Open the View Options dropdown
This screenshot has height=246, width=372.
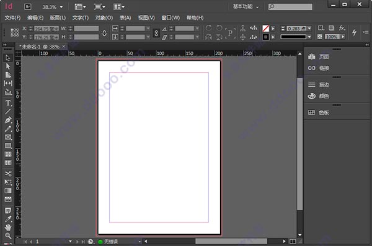tap(80, 7)
